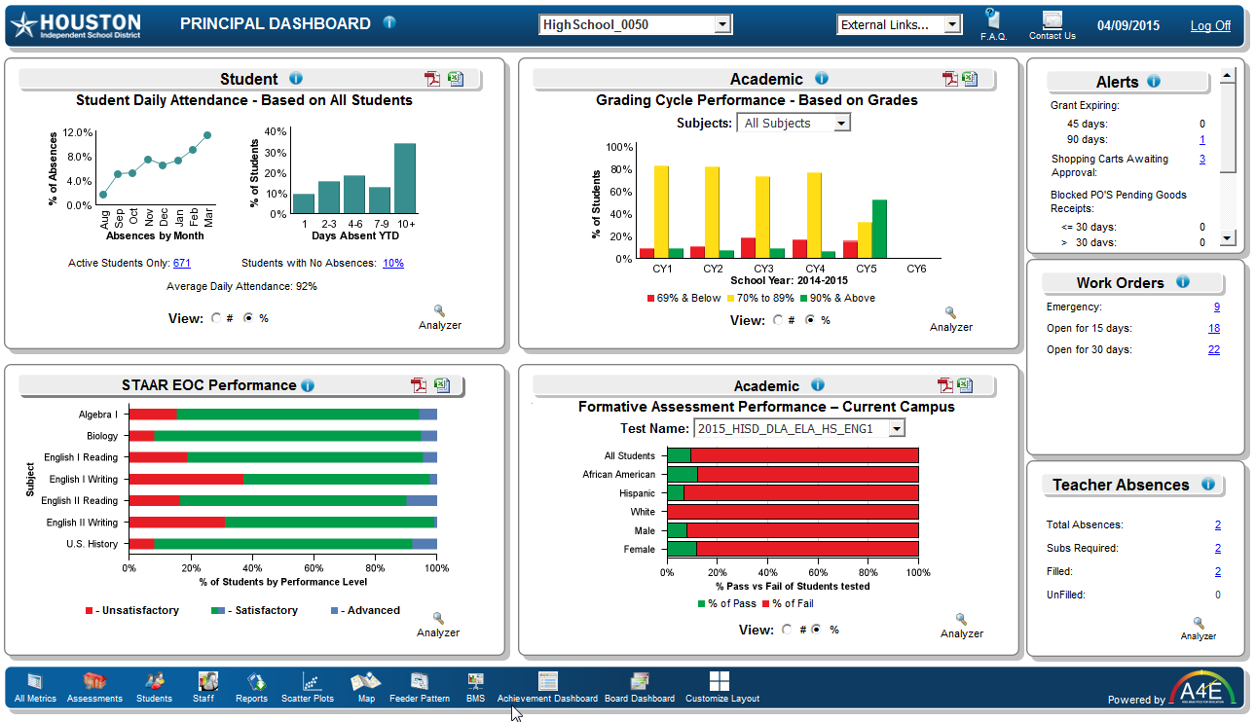The image size is (1256, 722).
Task: Open Student panel info icon
Action: tap(296, 79)
